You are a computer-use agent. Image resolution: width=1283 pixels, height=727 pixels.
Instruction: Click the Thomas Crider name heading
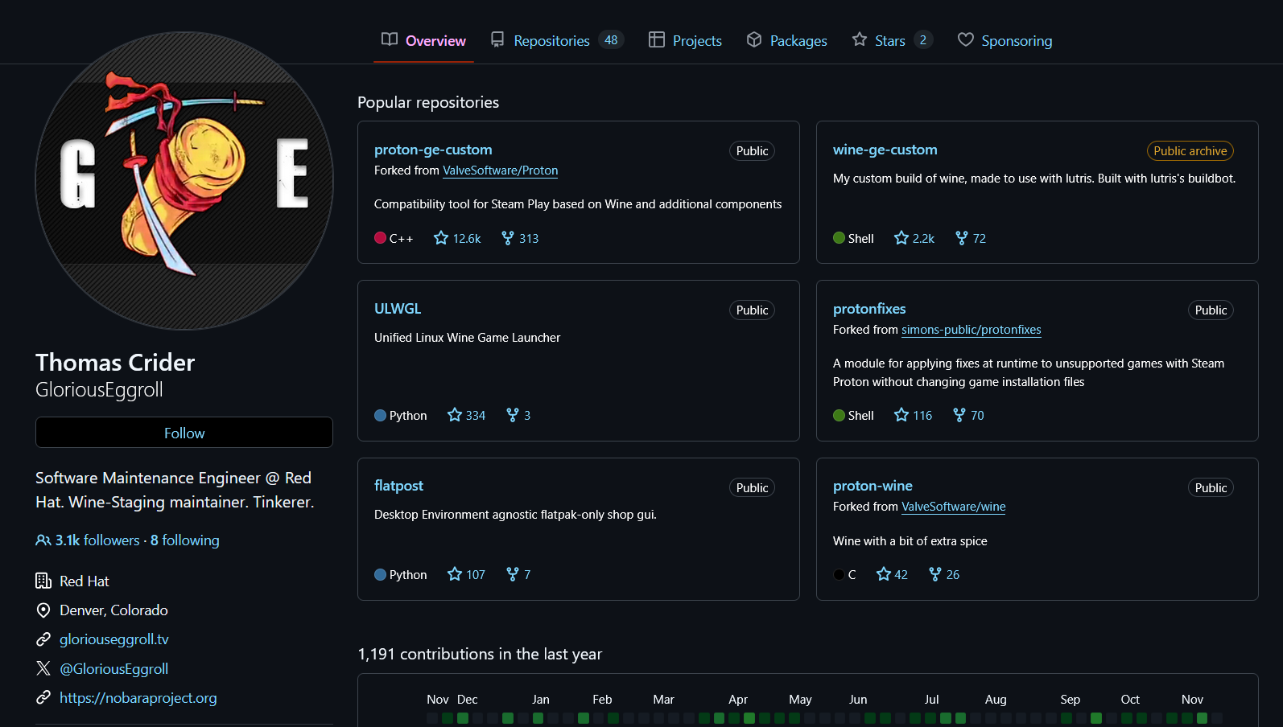[115, 363]
